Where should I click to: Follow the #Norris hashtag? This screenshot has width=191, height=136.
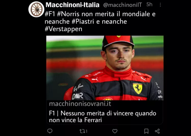pyautogui.click(x=68, y=14)
